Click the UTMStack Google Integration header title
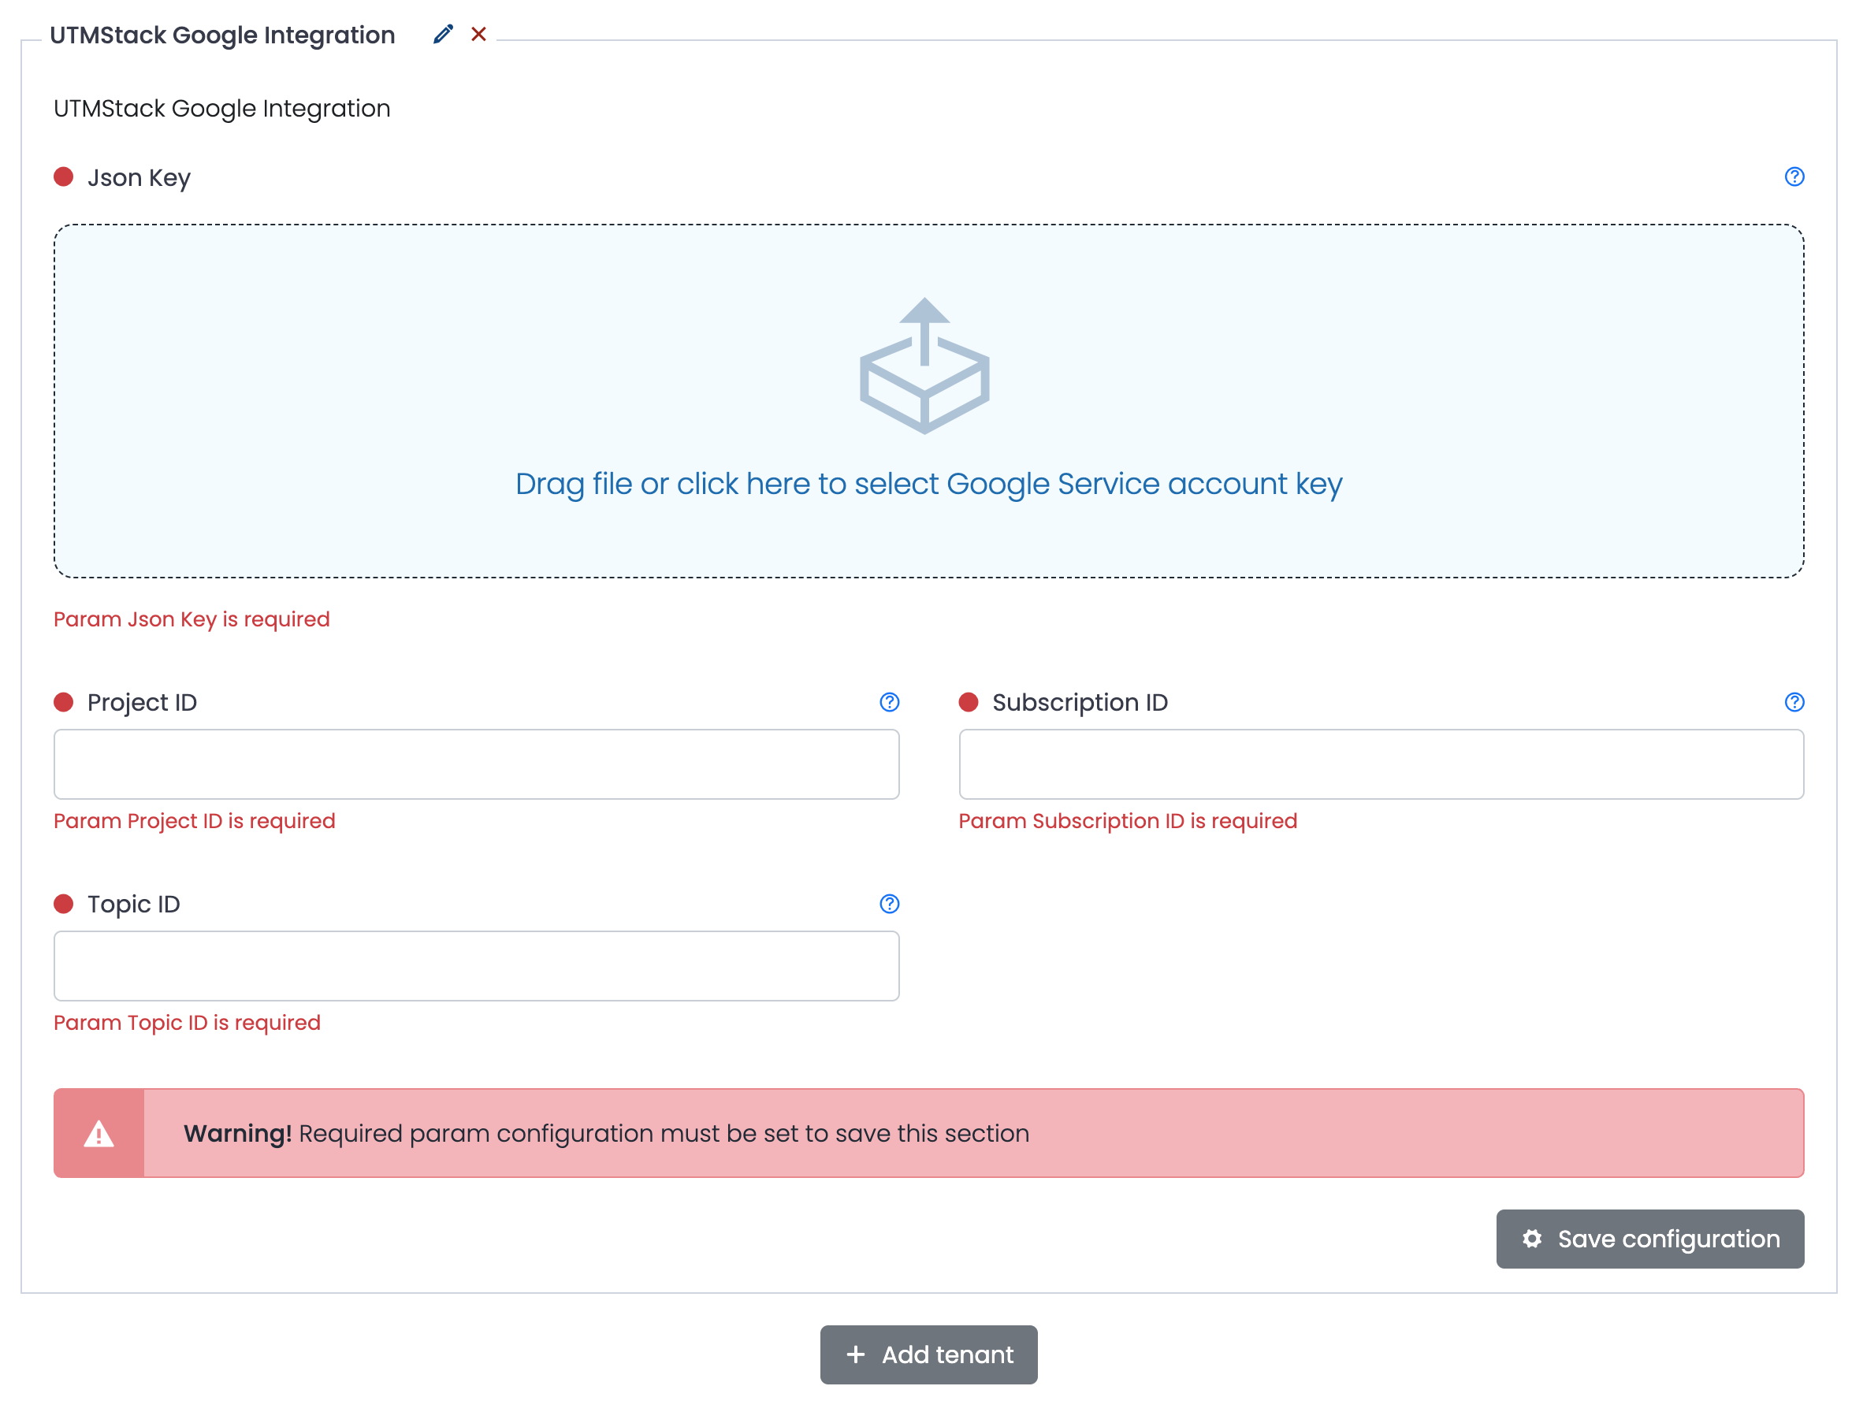The width and height of the screenshot is (1863, 1412). point(222,35)
